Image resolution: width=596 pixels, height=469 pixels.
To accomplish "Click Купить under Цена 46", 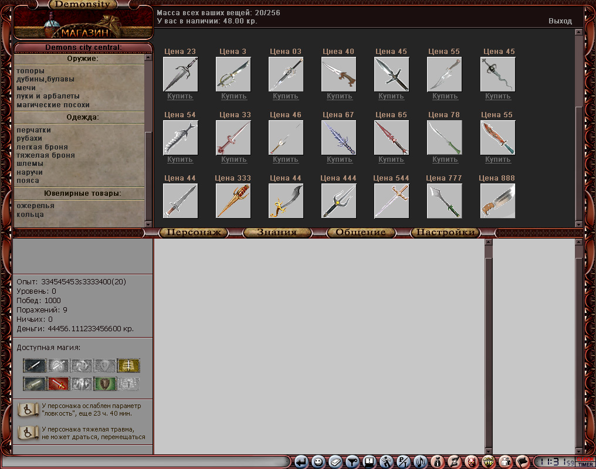I will point(286,159).
